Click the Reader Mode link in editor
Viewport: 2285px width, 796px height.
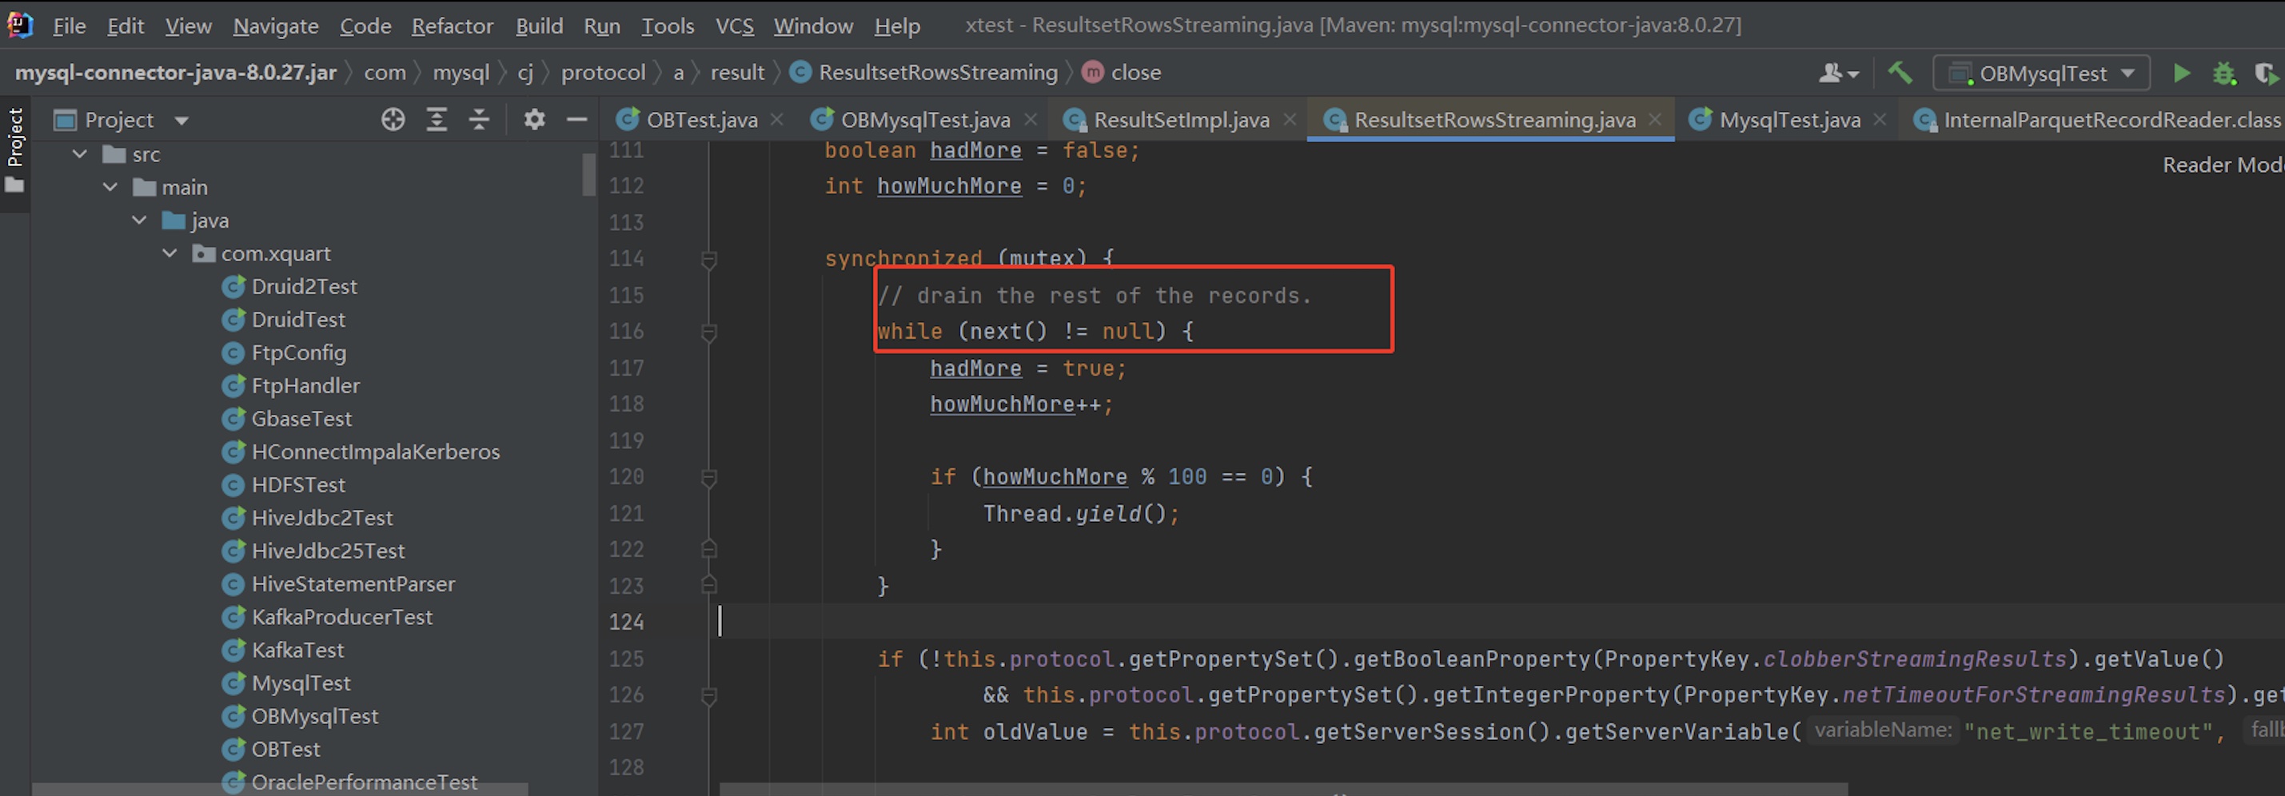2221,165
